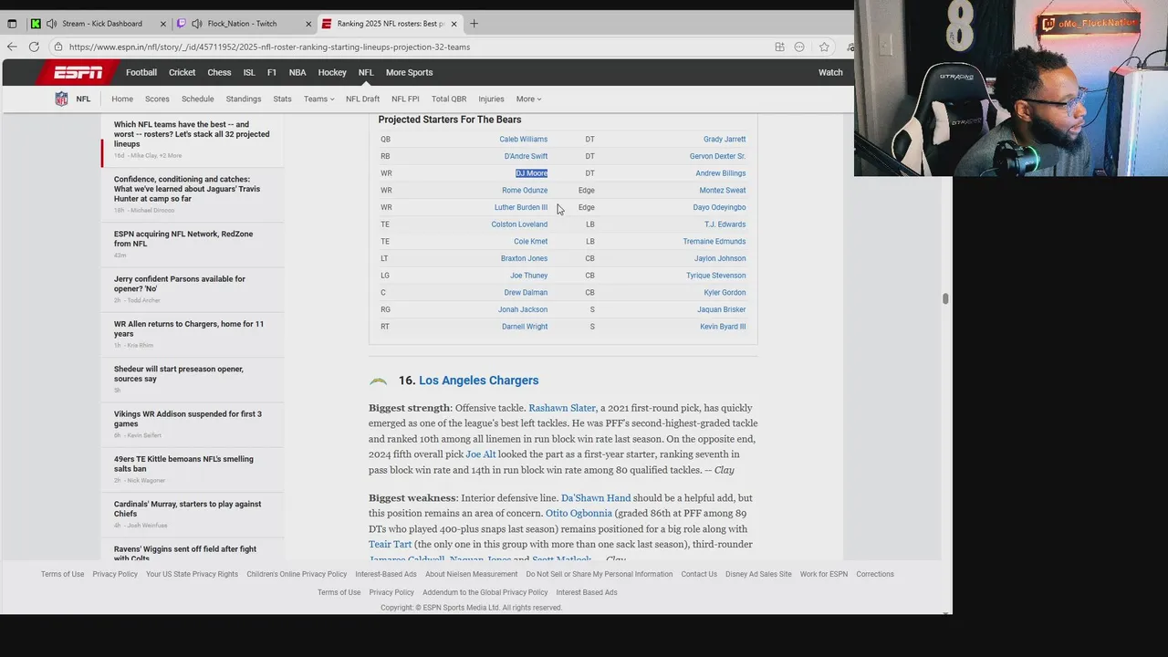The image size is (1168, 657).
Task: Close the Kick Dashboard tab
Action: tap(164, 24)
